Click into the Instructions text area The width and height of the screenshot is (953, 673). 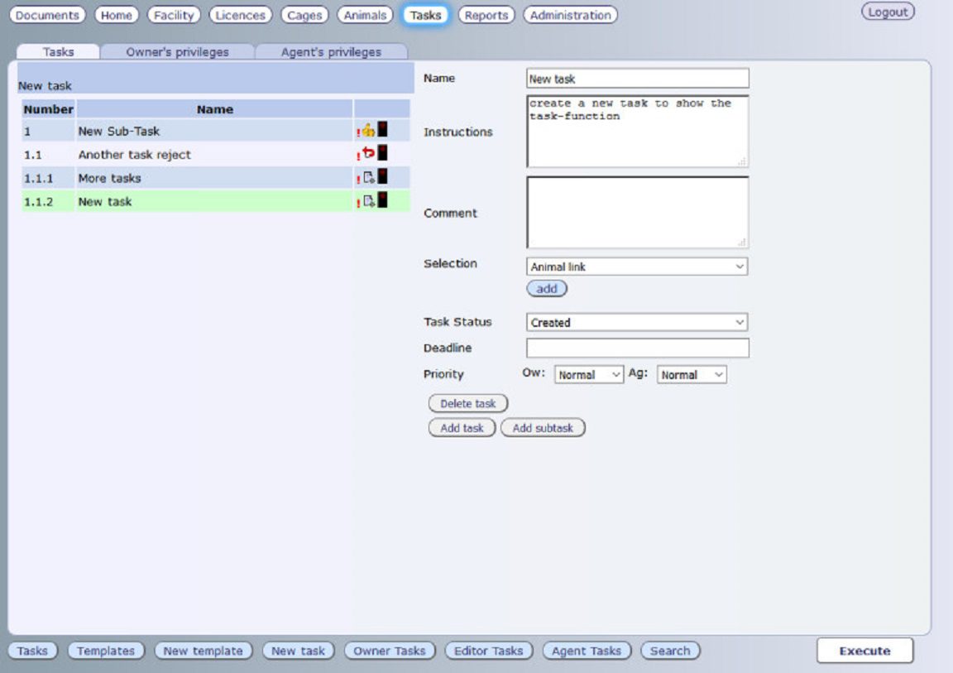(638, 131)
